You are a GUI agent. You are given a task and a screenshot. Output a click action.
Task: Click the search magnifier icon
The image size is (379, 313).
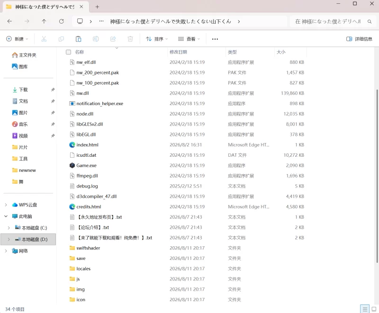click(370, 21)
